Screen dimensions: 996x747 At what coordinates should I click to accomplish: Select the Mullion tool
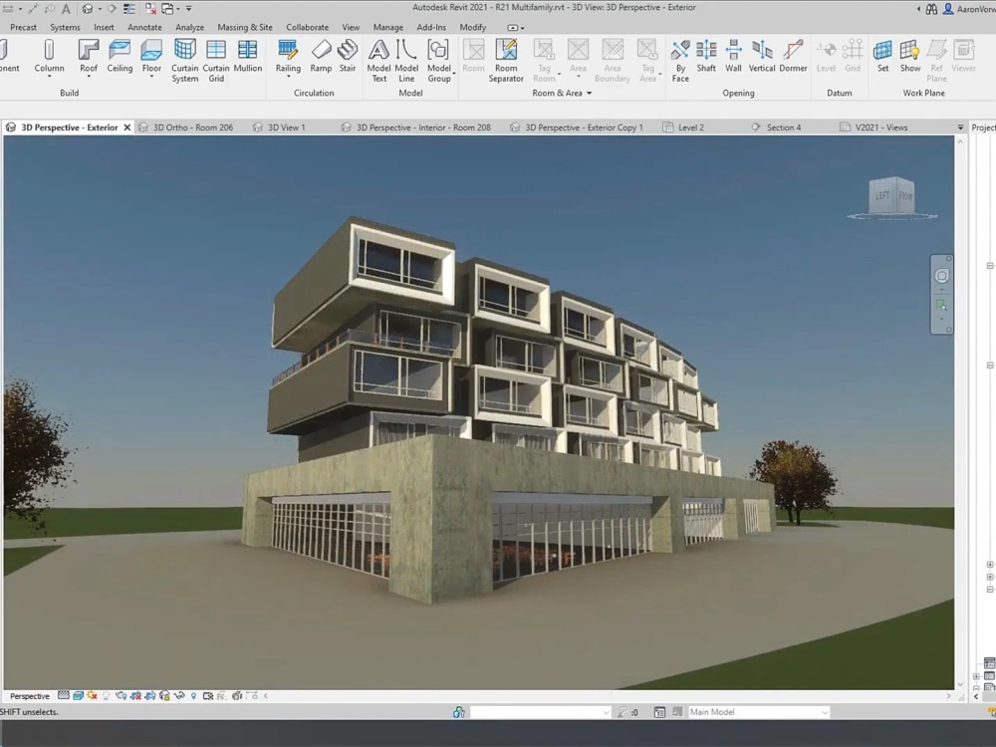pos(247,55)
